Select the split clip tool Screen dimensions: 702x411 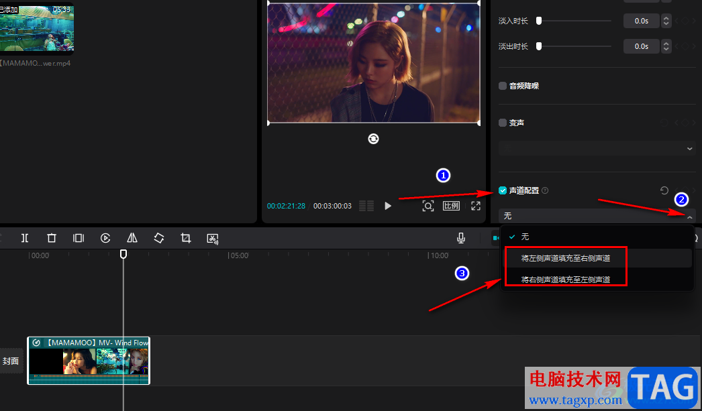(25, 238)
